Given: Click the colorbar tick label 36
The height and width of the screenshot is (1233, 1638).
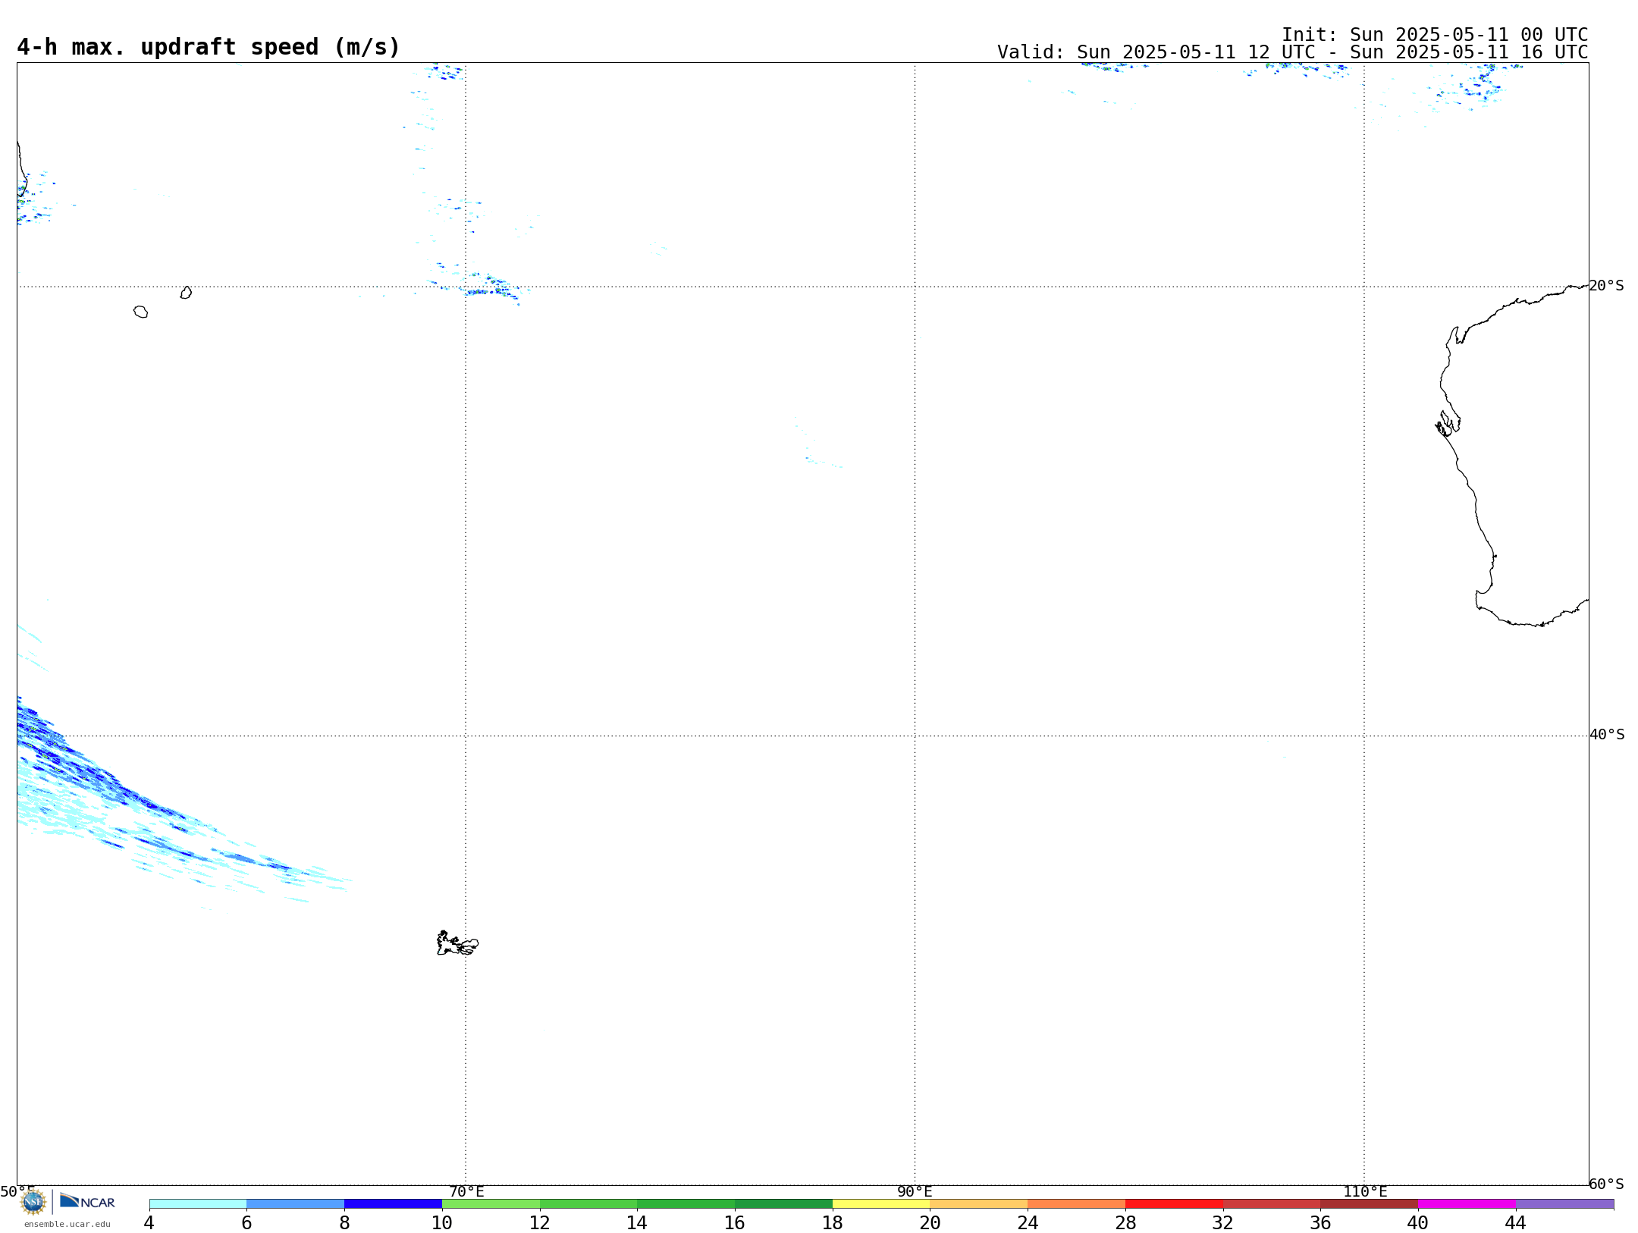Looking at the screenshot, I should pos(1320,1223).
